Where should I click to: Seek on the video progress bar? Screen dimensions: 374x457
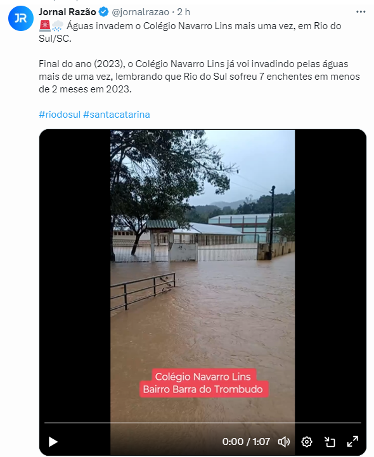[203, 422]
